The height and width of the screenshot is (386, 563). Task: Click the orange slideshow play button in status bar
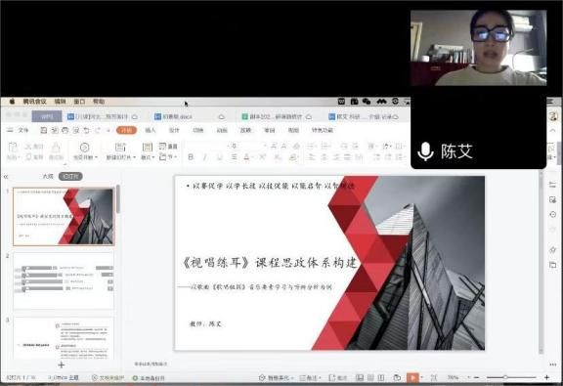tap(412, 377)
